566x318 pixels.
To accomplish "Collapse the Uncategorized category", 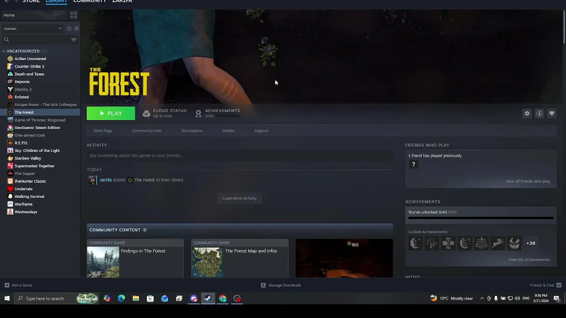I will (x=4, y=51).
